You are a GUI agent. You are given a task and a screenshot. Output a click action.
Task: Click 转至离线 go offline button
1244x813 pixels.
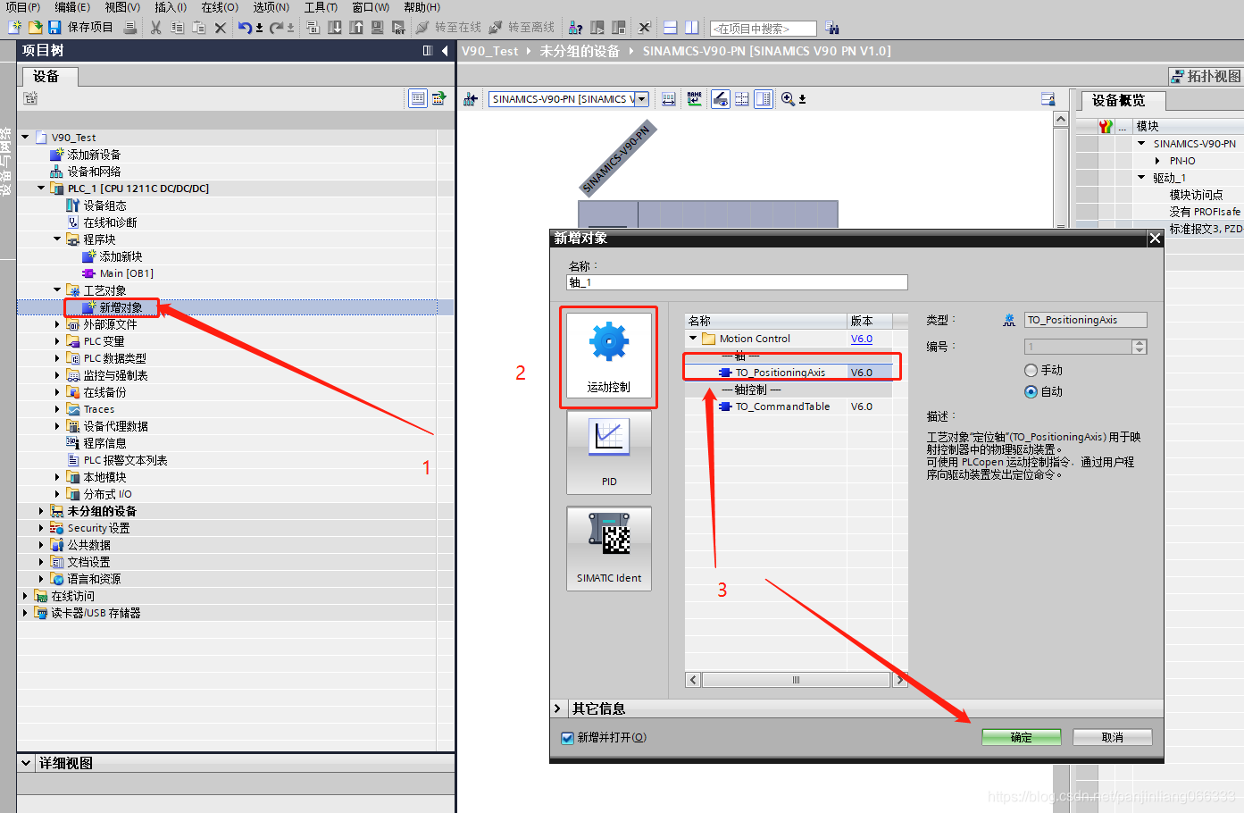pos(522,27)
